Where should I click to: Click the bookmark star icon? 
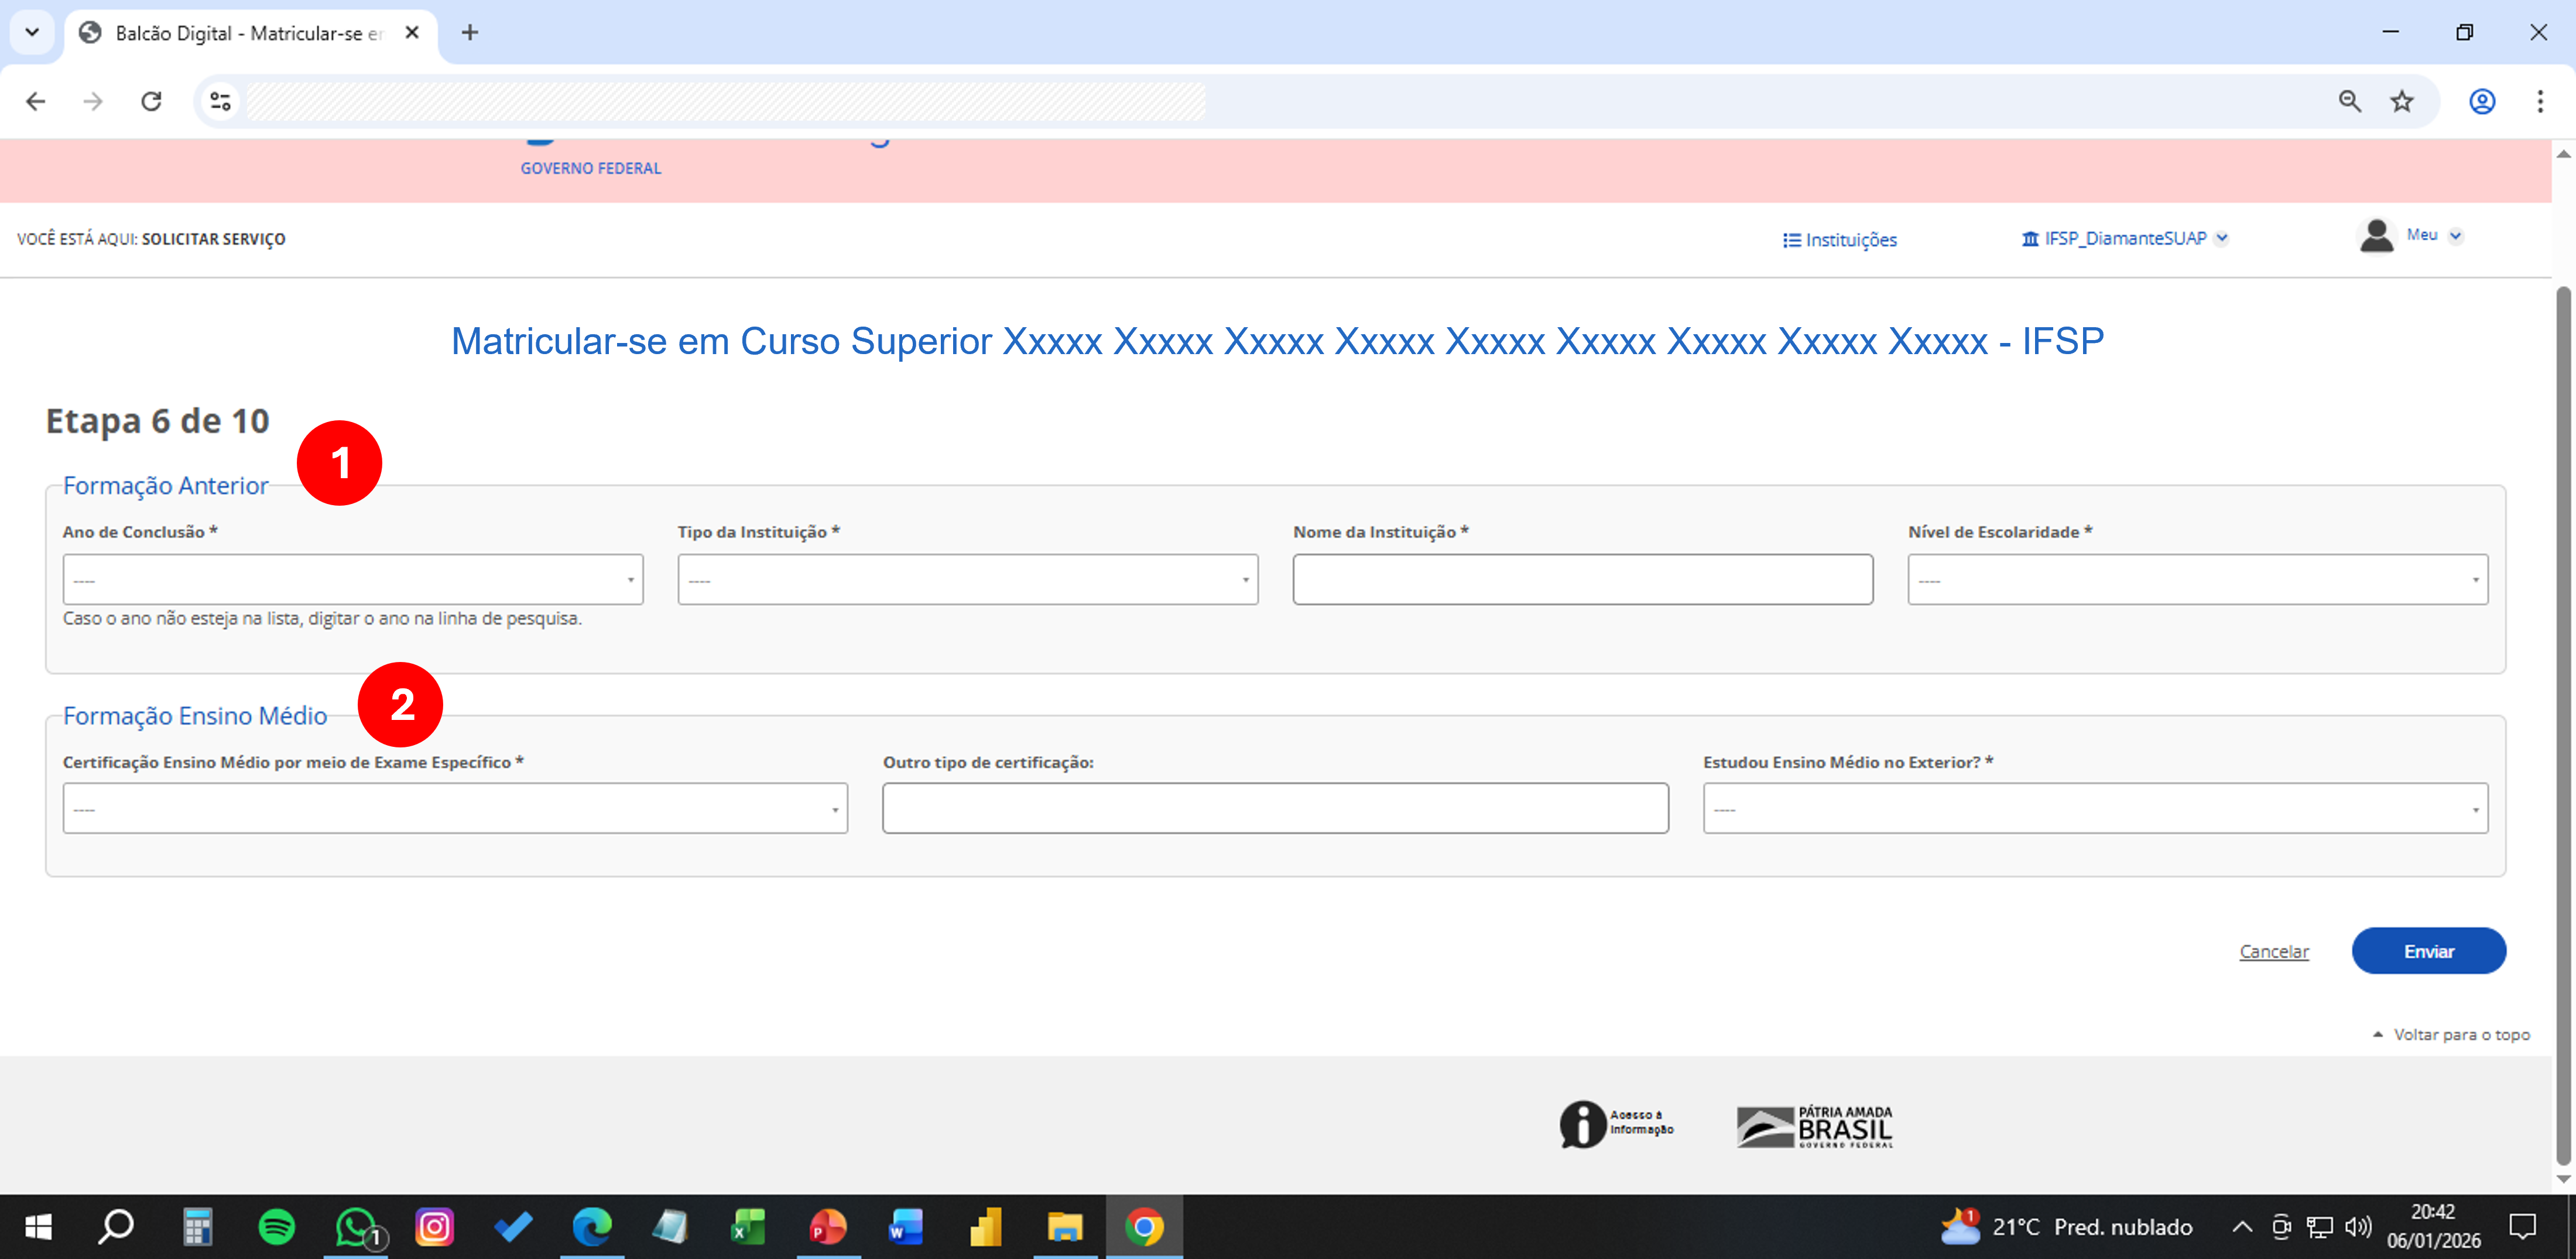(x=2402, y=101)
